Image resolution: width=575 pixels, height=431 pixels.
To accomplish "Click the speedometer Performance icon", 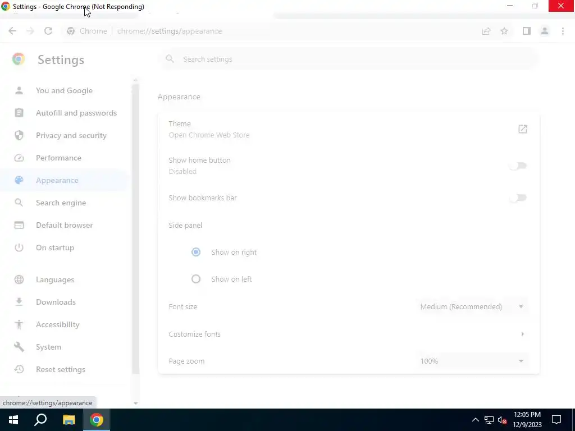I will click(x=19, y=158).
